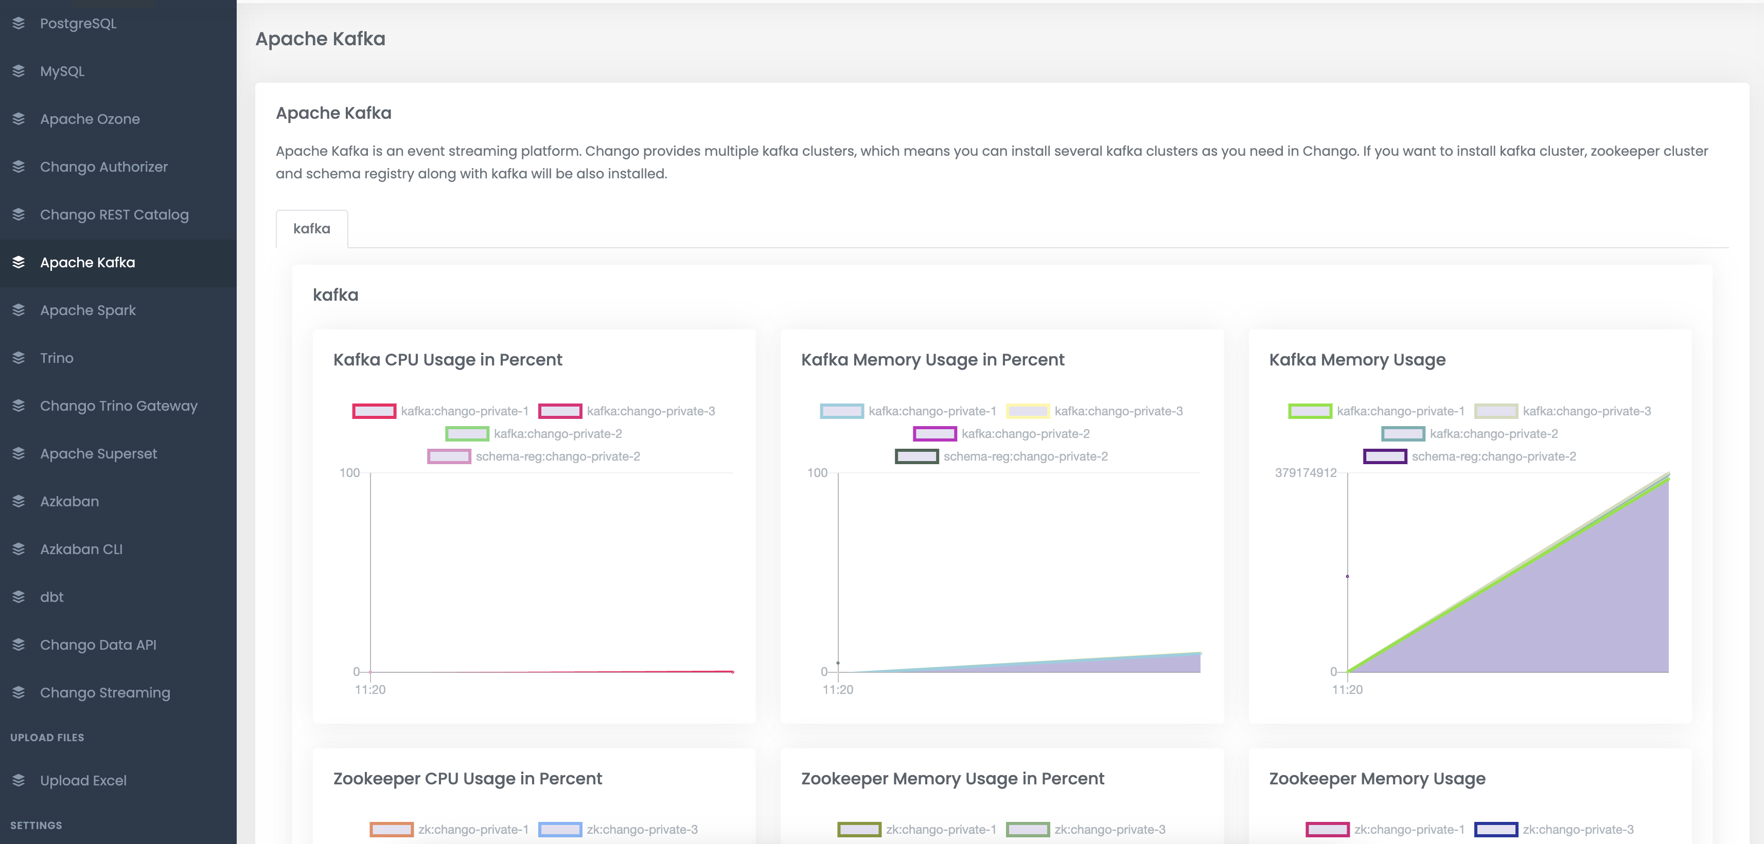This screenshot has width=1764, height=844.
Task: Click the UPLOAD FILES section header
Action: coord(47,737)
